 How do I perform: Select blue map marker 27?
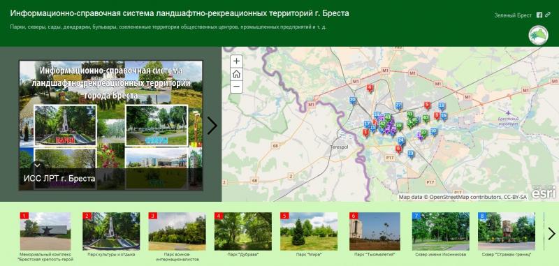point(398,105)
